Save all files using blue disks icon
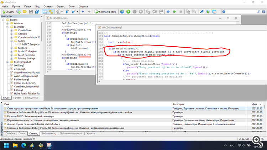 click(x=37, y=12)
